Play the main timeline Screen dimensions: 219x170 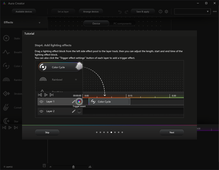[x=10, y=127]
